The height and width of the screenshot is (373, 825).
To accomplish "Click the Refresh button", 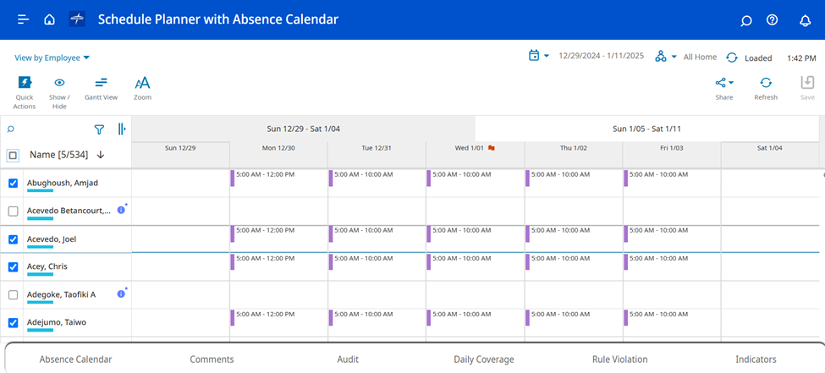I will click(765, 89).
